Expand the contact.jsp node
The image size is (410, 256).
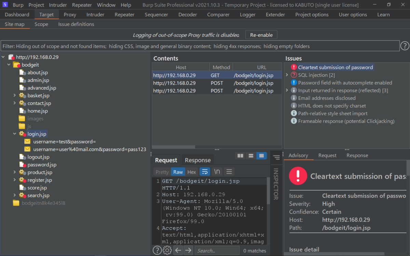point(15,103)
